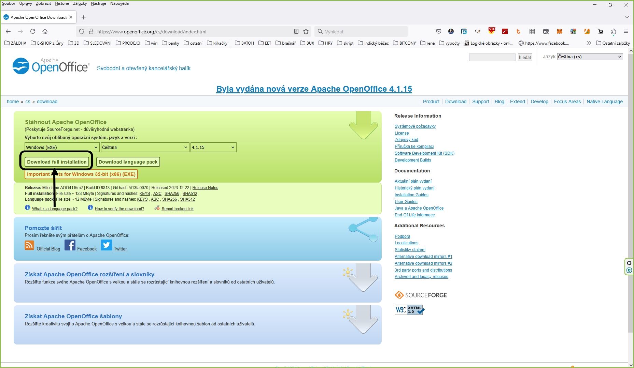This screenshot has height=368, width=634.
Task: Focus the site search input field
Action: tap(492, 57)
